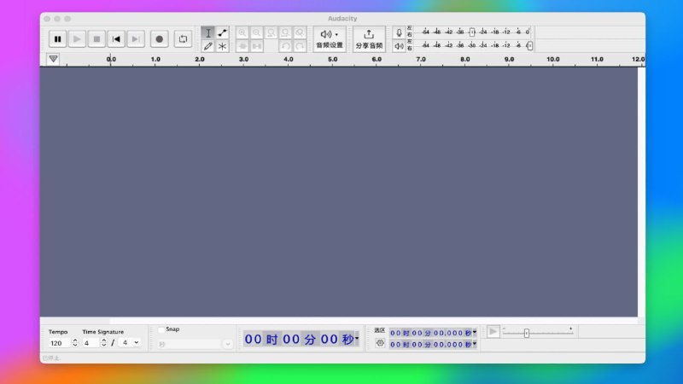Activate the Multi-tool asterisk icon
This screenshot has height=384, width=683.
[x=223, y=46]
